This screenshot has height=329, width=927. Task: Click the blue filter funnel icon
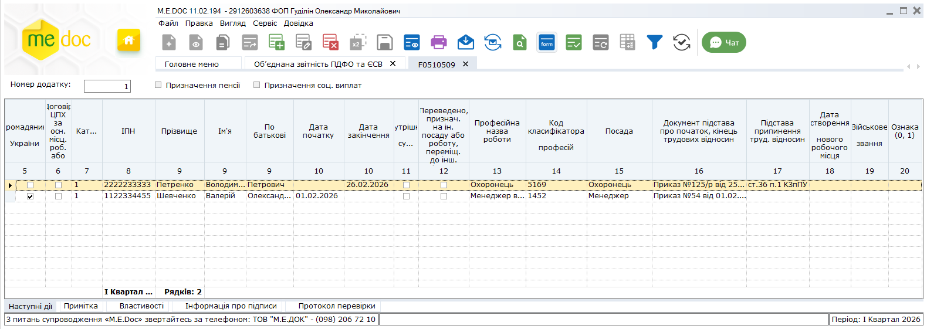[x=654, y=42]
